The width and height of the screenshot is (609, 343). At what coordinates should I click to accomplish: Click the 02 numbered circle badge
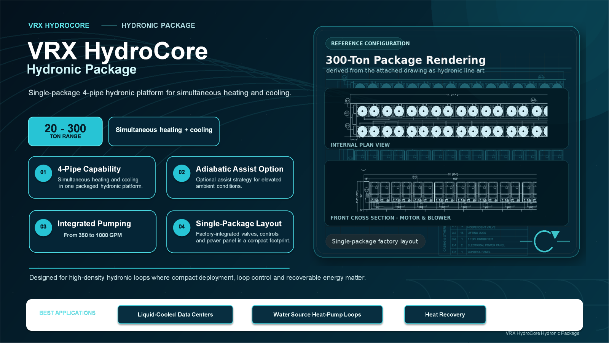(182, 173)
